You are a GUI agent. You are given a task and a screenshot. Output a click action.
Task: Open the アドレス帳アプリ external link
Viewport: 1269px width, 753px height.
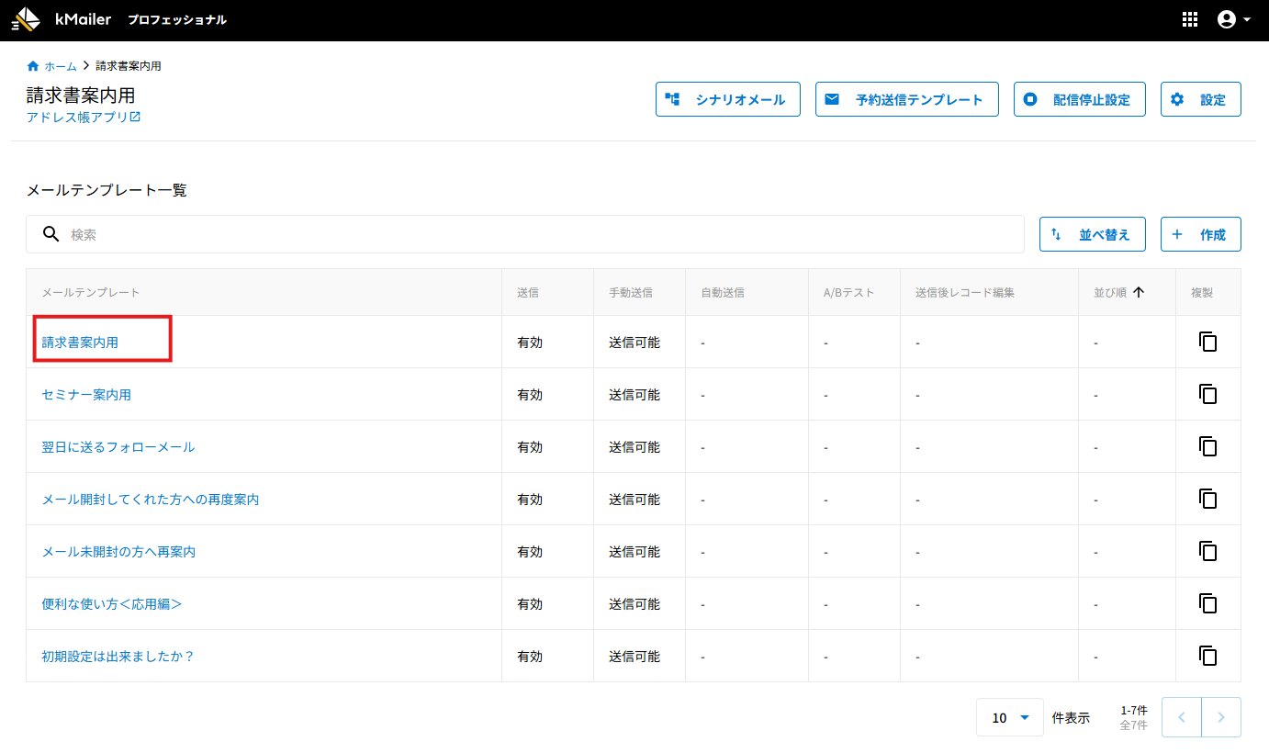coord(84,118)
